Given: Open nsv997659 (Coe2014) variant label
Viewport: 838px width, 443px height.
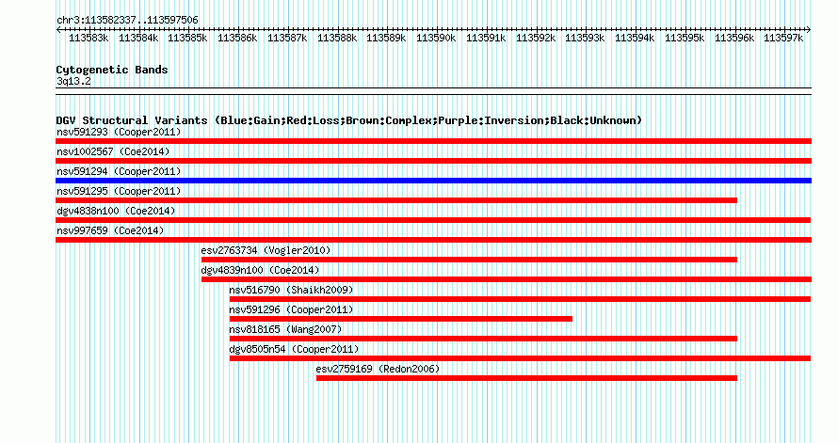Looking at the screenshot, I should (x=110, y=230).
